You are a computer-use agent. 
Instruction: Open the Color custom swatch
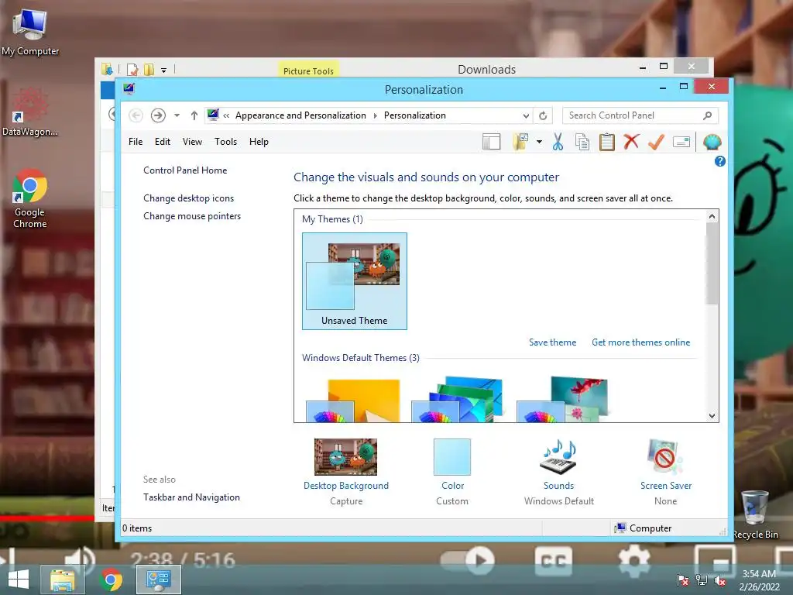[452, 457]
